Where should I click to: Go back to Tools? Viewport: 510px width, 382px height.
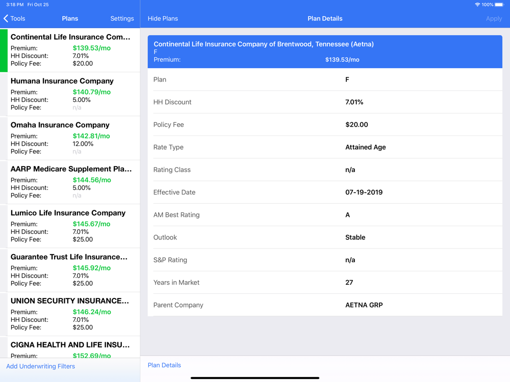pyautogui.click(x=14, y=18)
